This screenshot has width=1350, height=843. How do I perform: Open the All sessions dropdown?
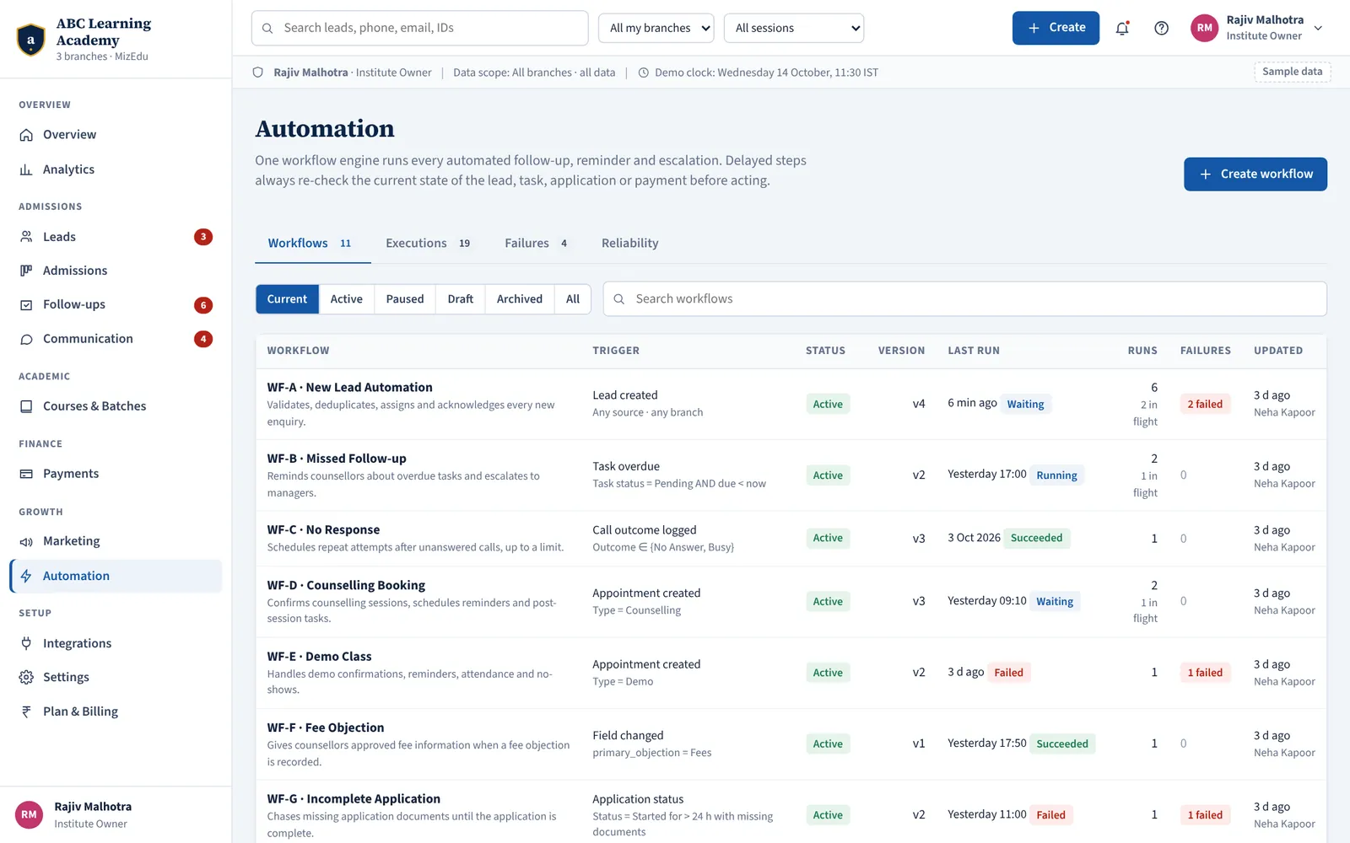[x=794, y=28]
